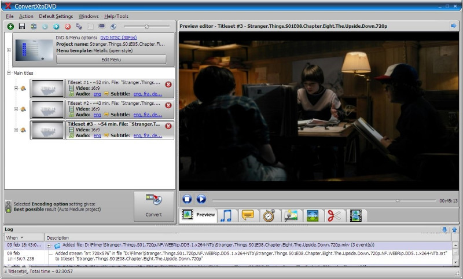Expand the DVD menu options tree node
Image resolution: width=463 pixels, height=279 pixels.
click(9, 50)
